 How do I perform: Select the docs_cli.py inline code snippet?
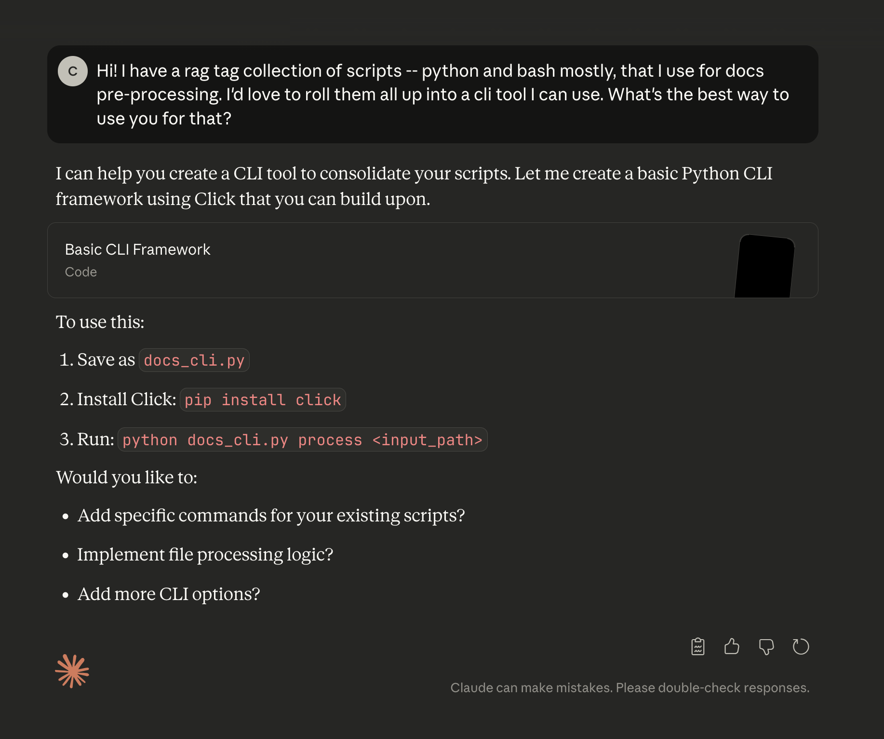click(194, 360)
